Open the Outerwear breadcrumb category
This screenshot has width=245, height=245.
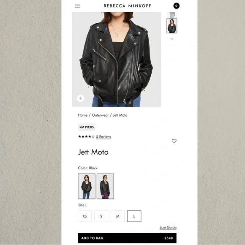[100, 115]
